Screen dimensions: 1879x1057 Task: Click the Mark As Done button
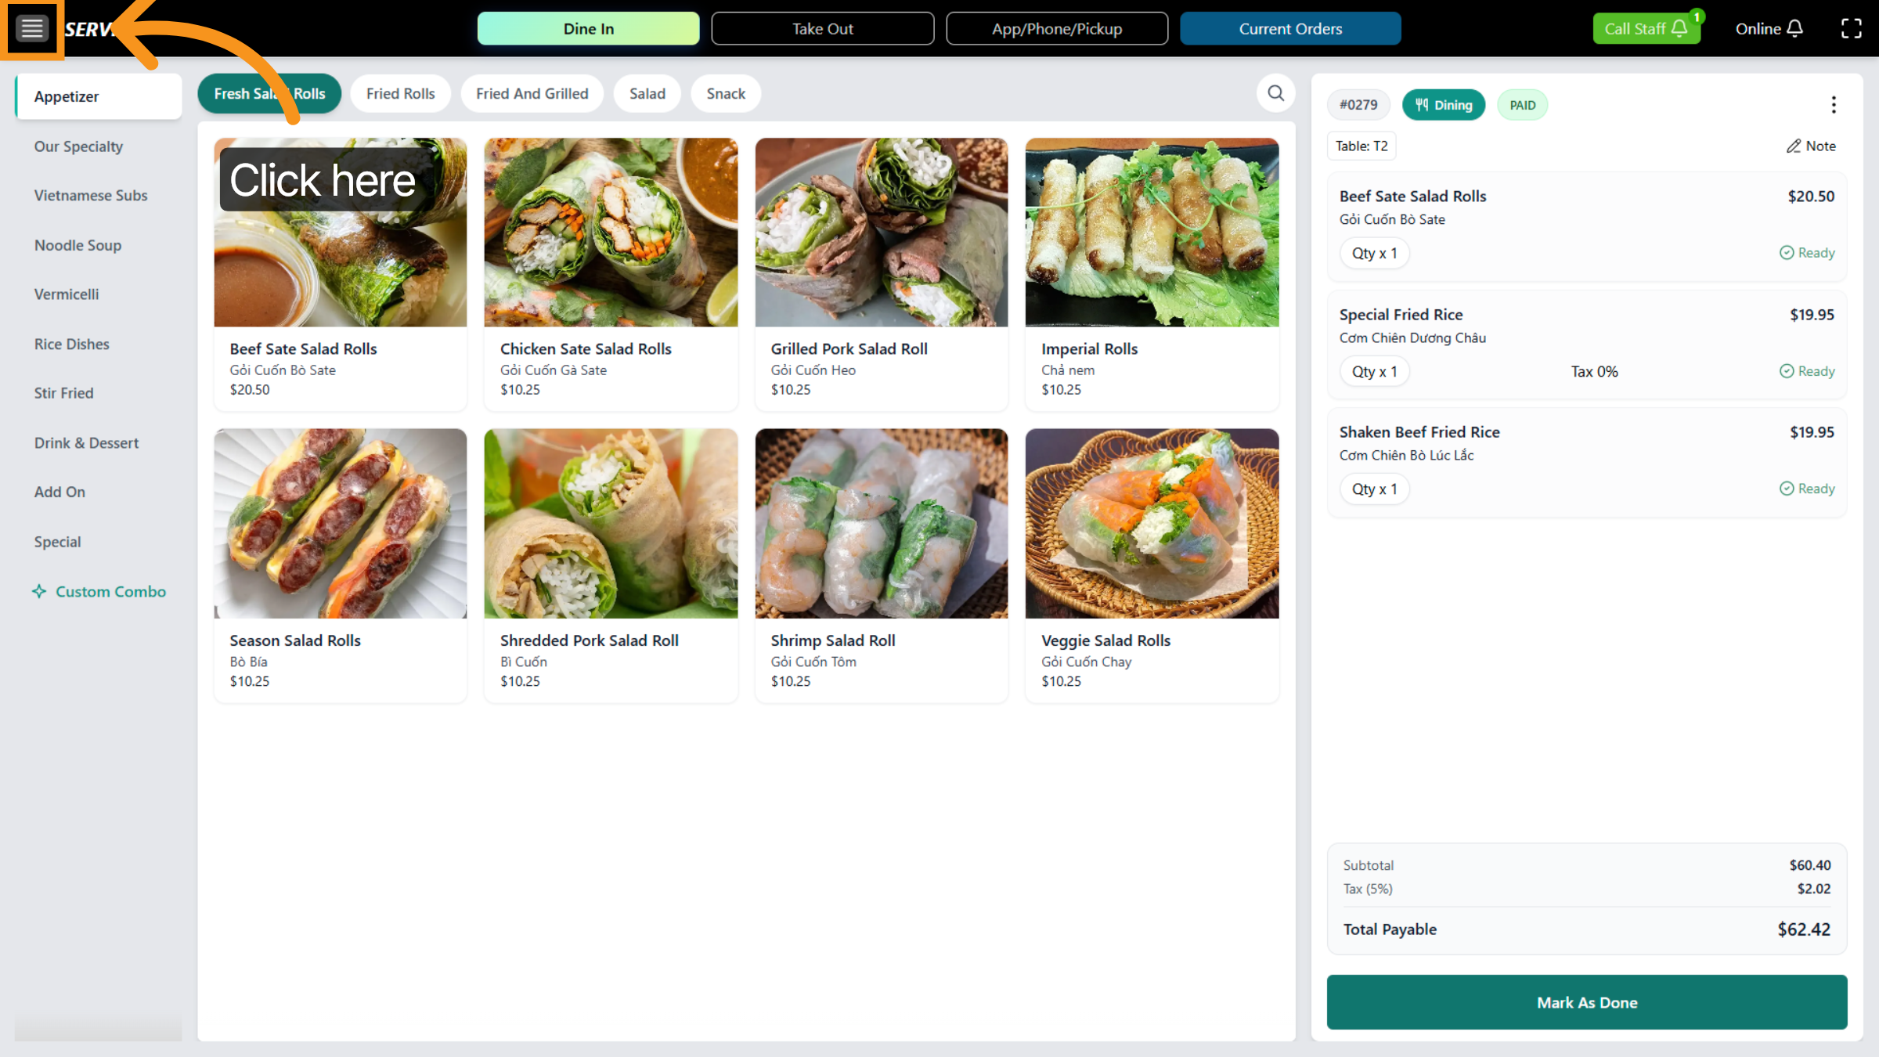[x=1586, y=1002]
